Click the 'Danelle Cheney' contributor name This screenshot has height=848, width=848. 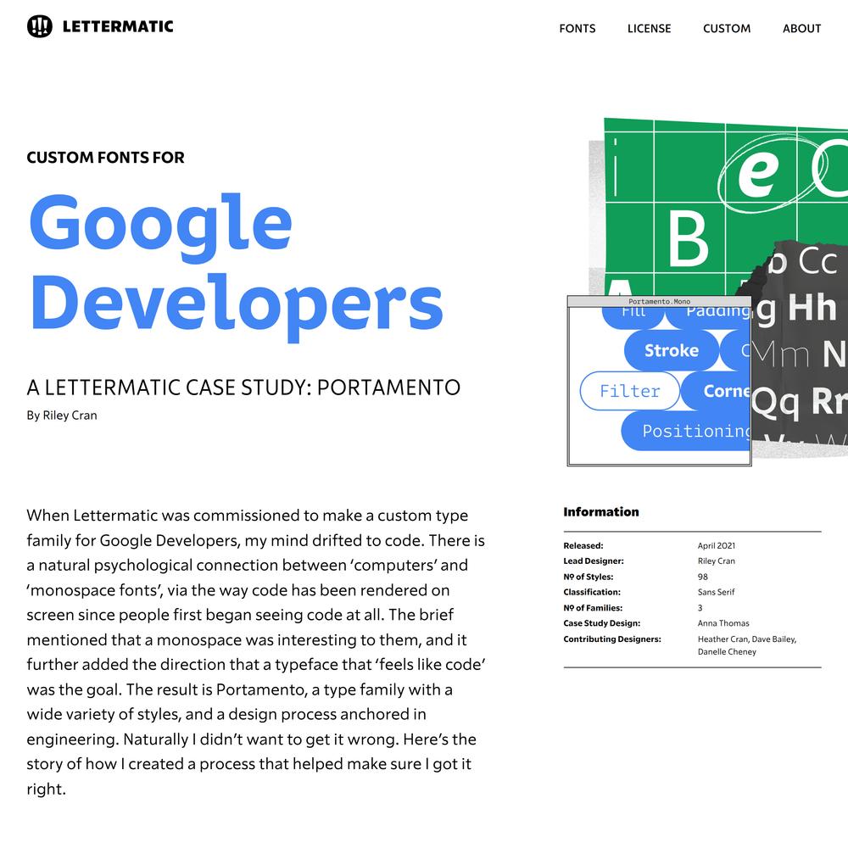(727, 651)
